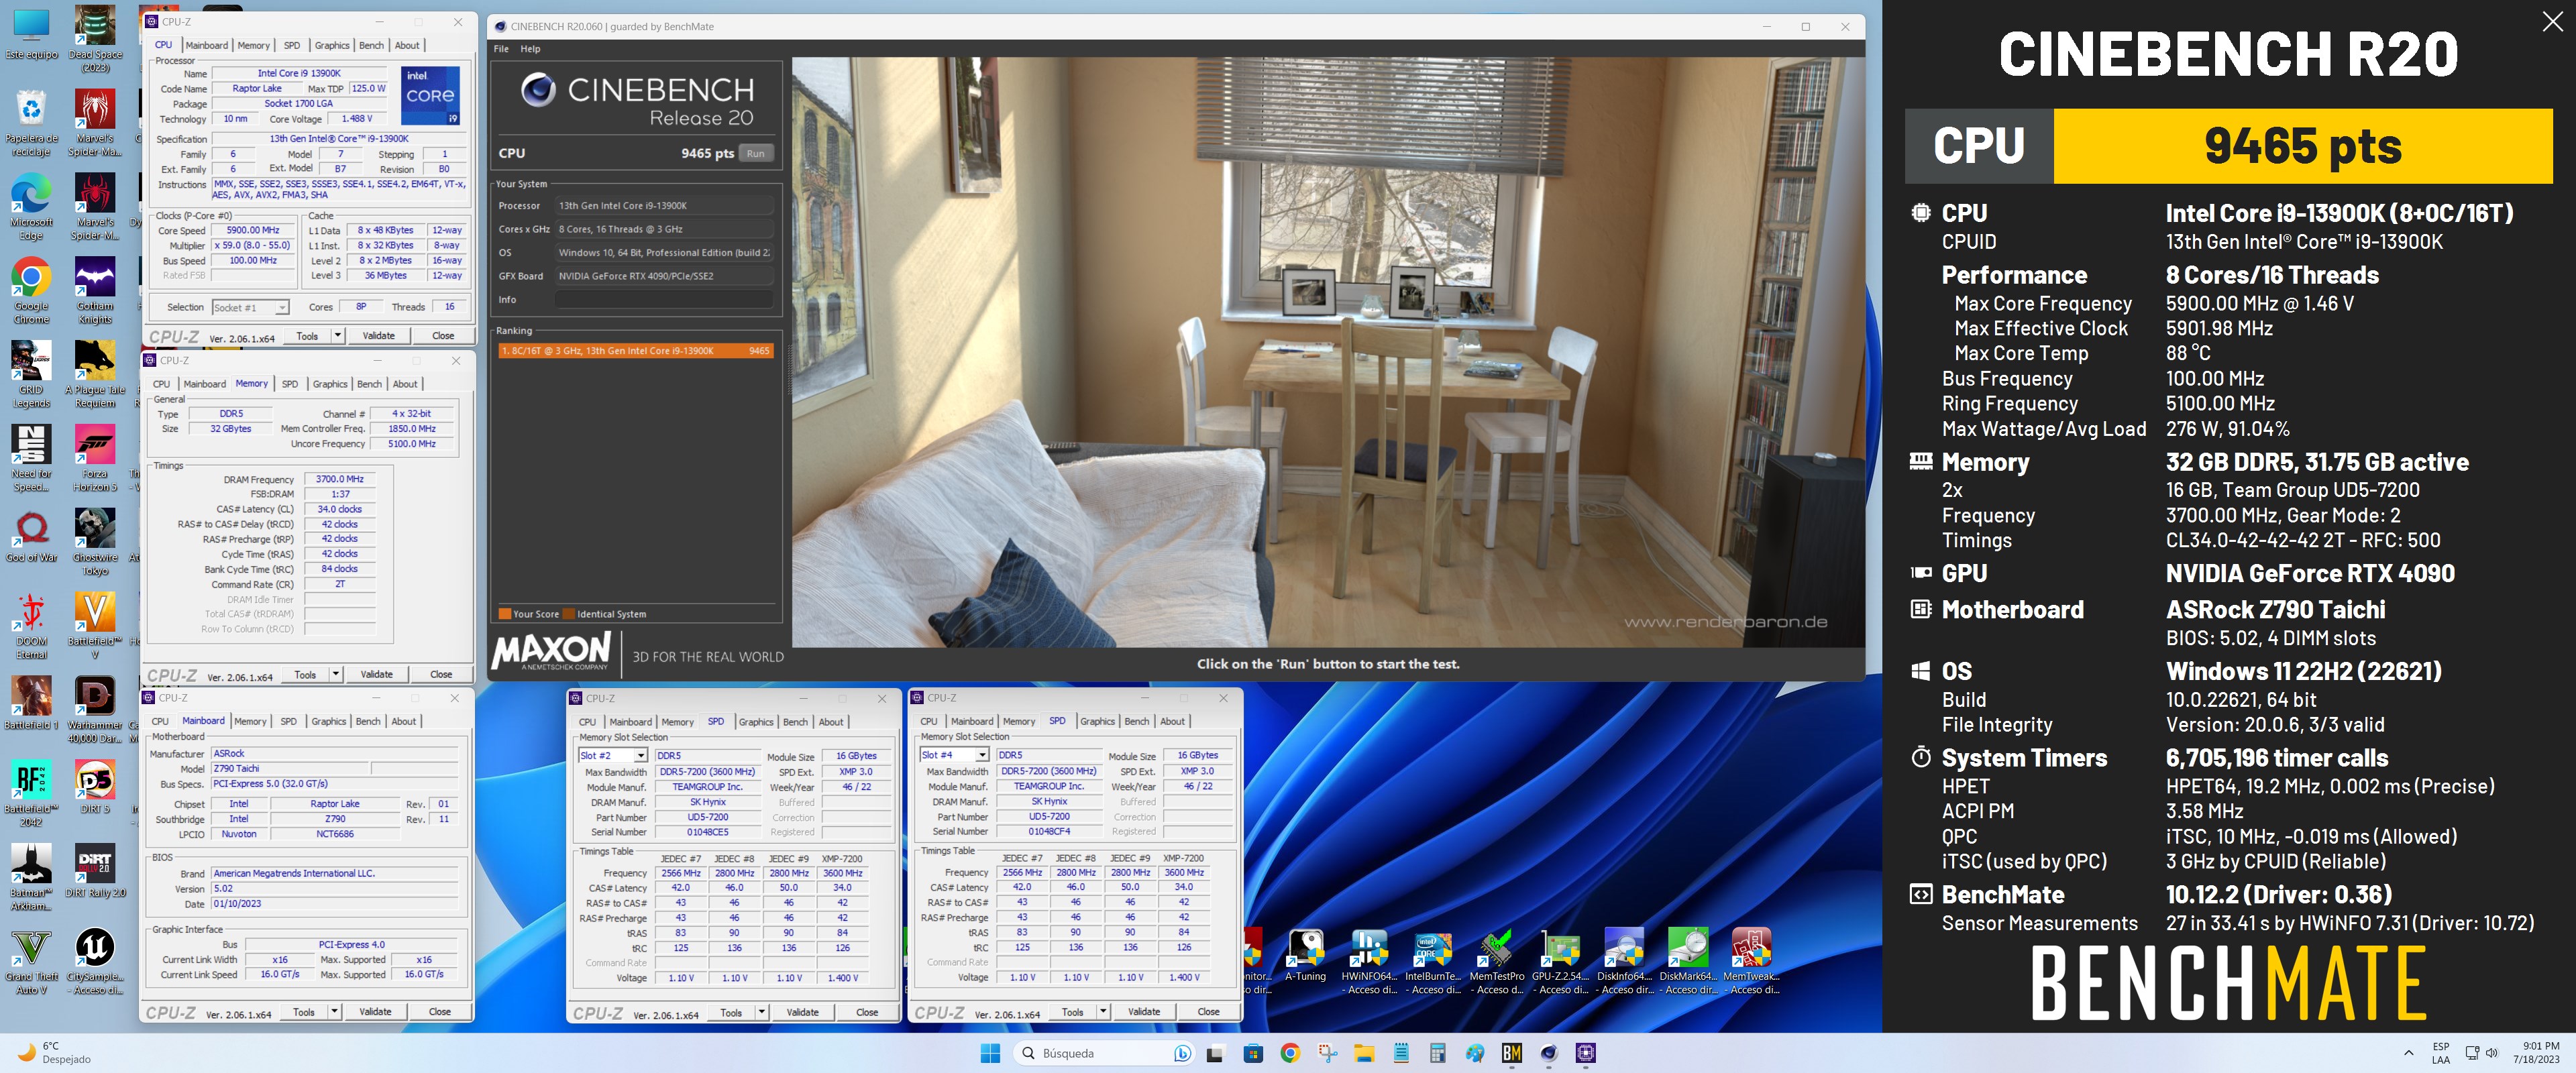Viewport: 2576px width, 1073px height.
Task: Open Tools dropdown arrow in CPU-Z Memory window
Action: (x=336, y=674)
